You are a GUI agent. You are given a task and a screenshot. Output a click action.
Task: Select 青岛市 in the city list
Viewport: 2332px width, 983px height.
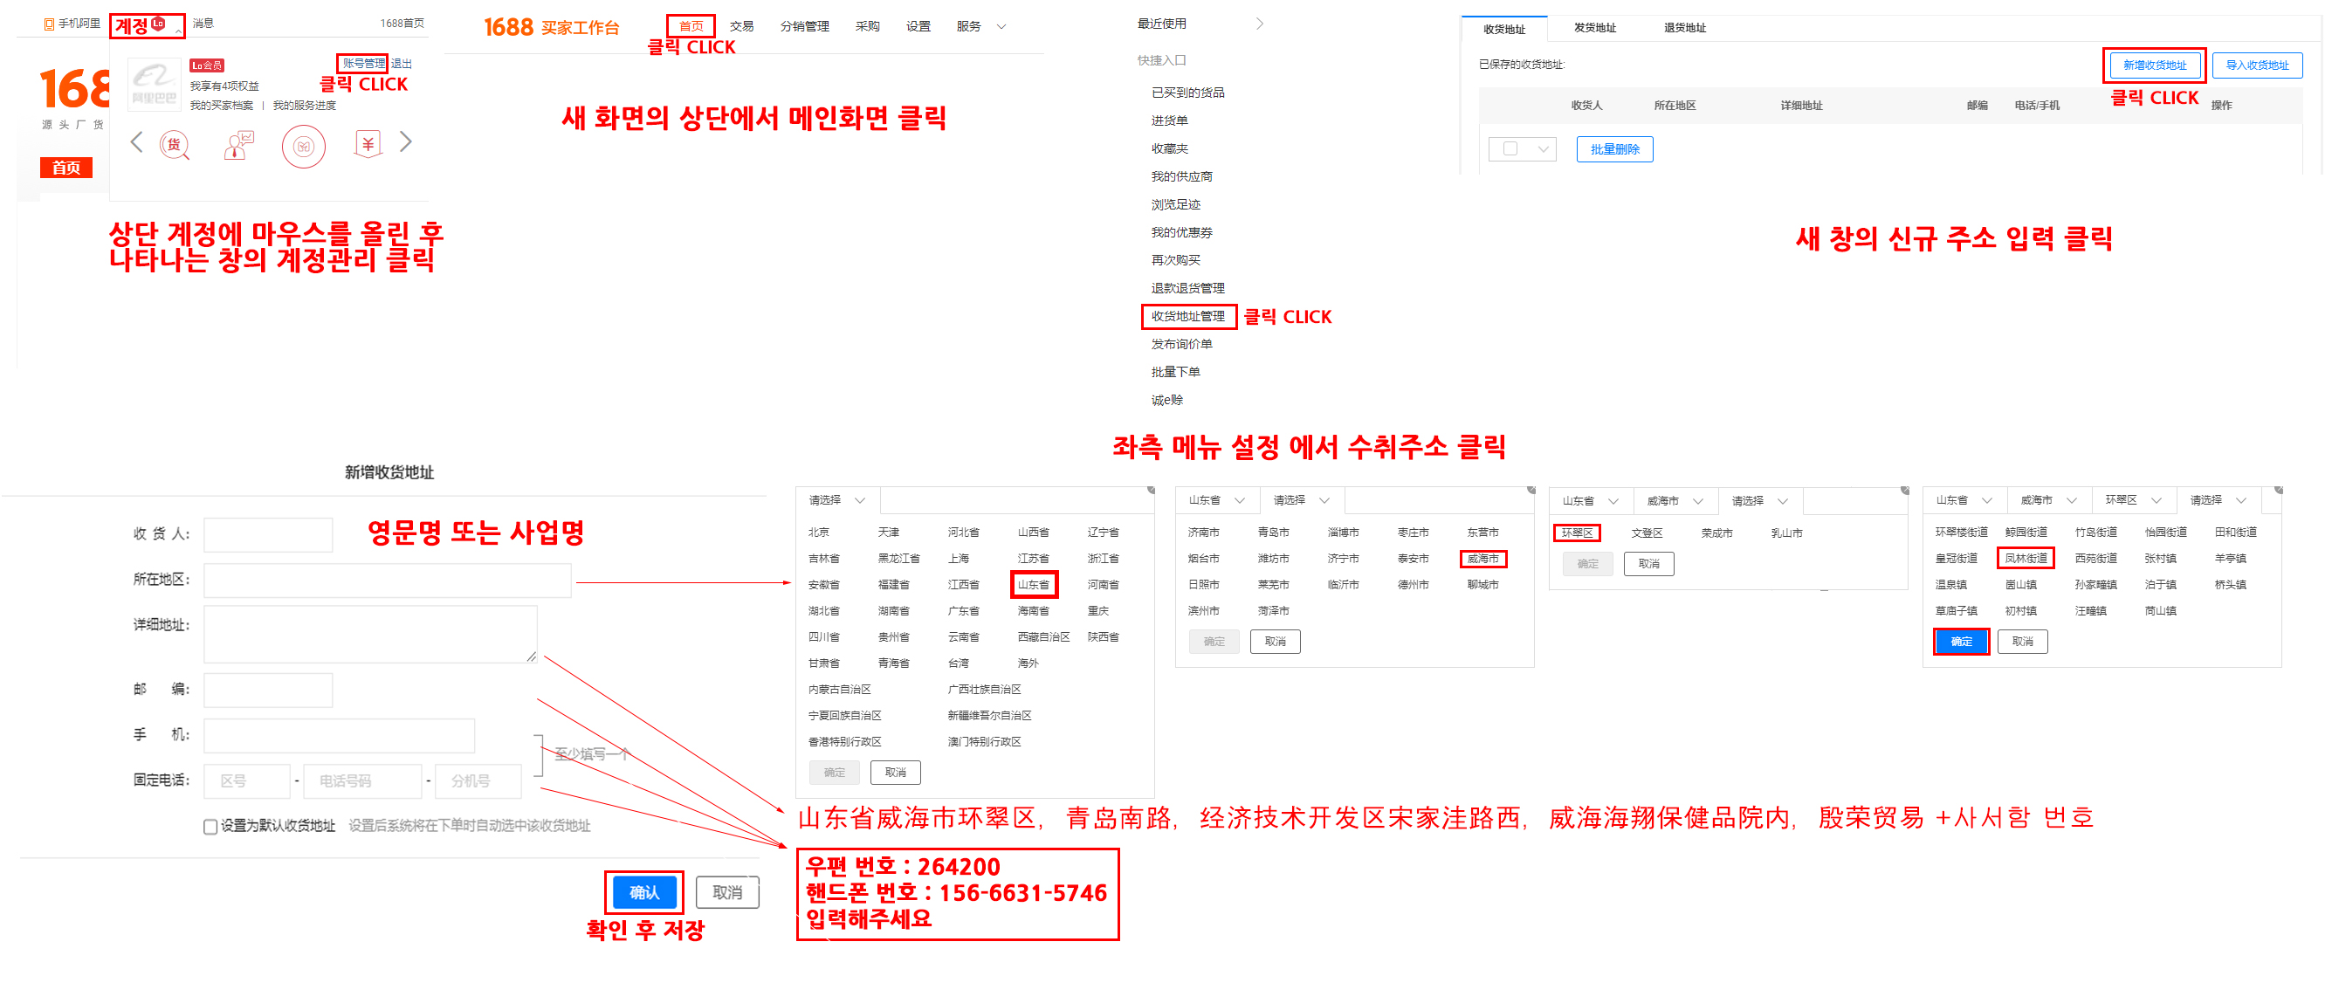coord(1273,533)
